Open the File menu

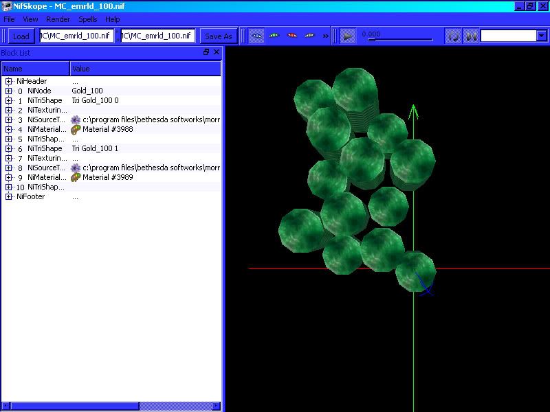click(9, 19)
